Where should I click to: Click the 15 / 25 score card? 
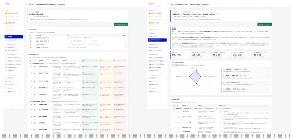point(221,55)
